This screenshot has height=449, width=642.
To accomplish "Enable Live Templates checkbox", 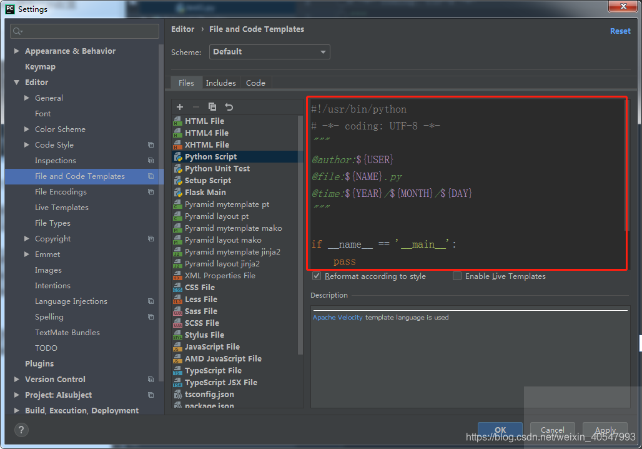I will pyautogui.click(x=457, y=276).
